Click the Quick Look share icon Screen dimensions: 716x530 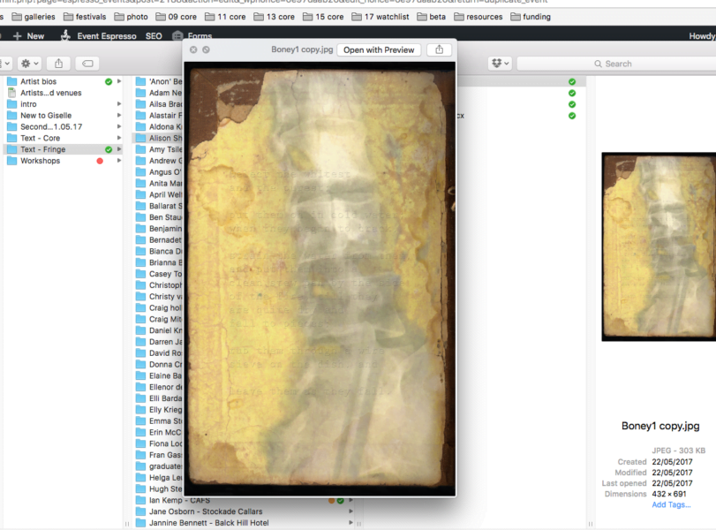[x=439, y=49]
